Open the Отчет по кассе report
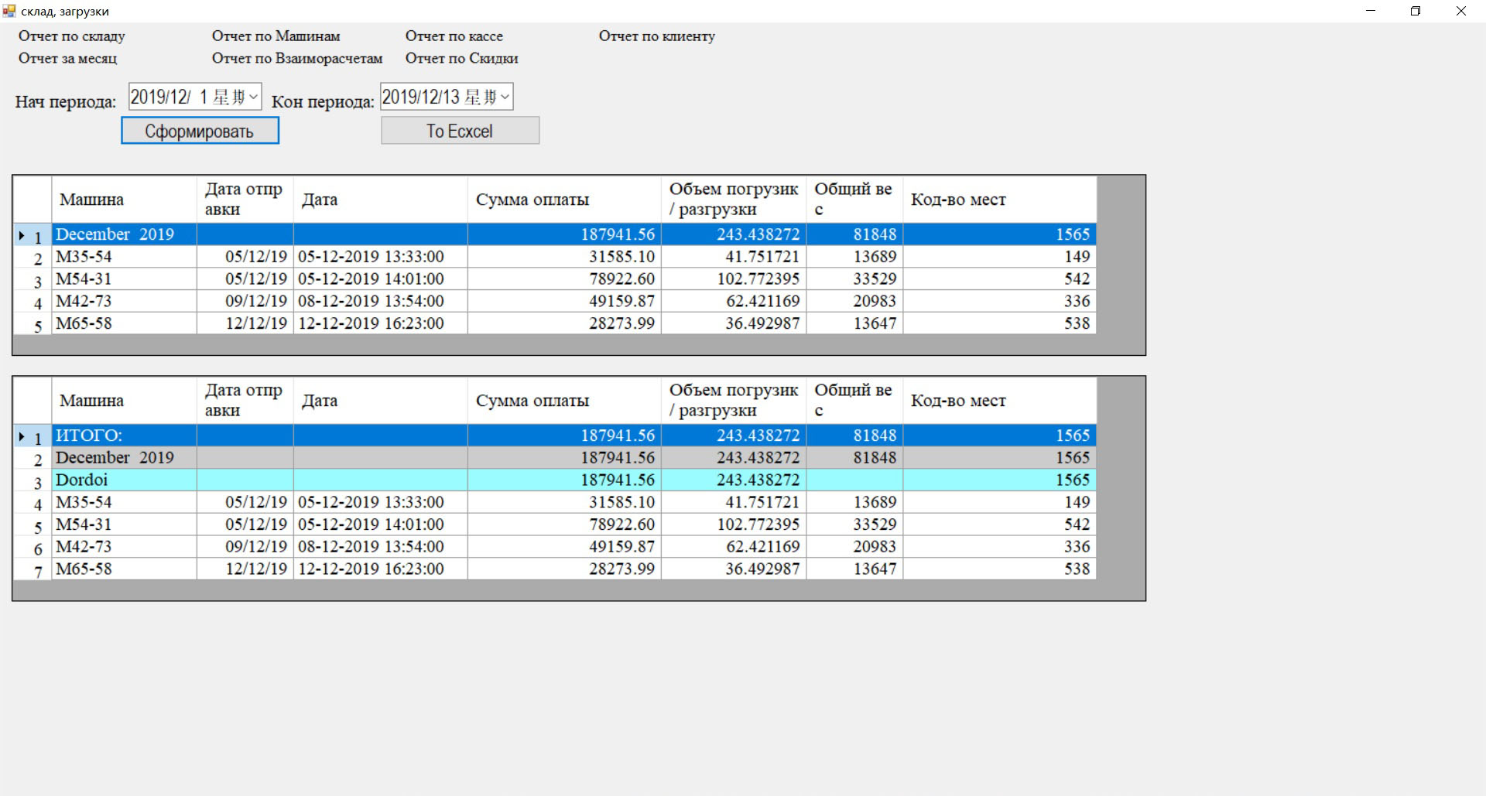 click(x=454, y=36)
